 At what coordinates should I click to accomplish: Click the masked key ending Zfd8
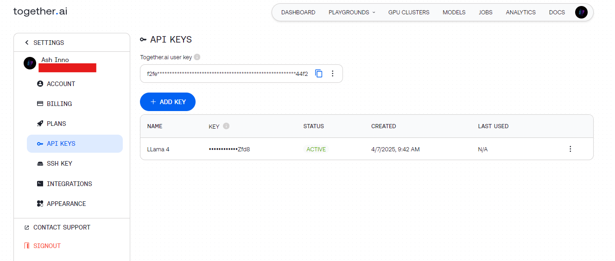(229, 149)
